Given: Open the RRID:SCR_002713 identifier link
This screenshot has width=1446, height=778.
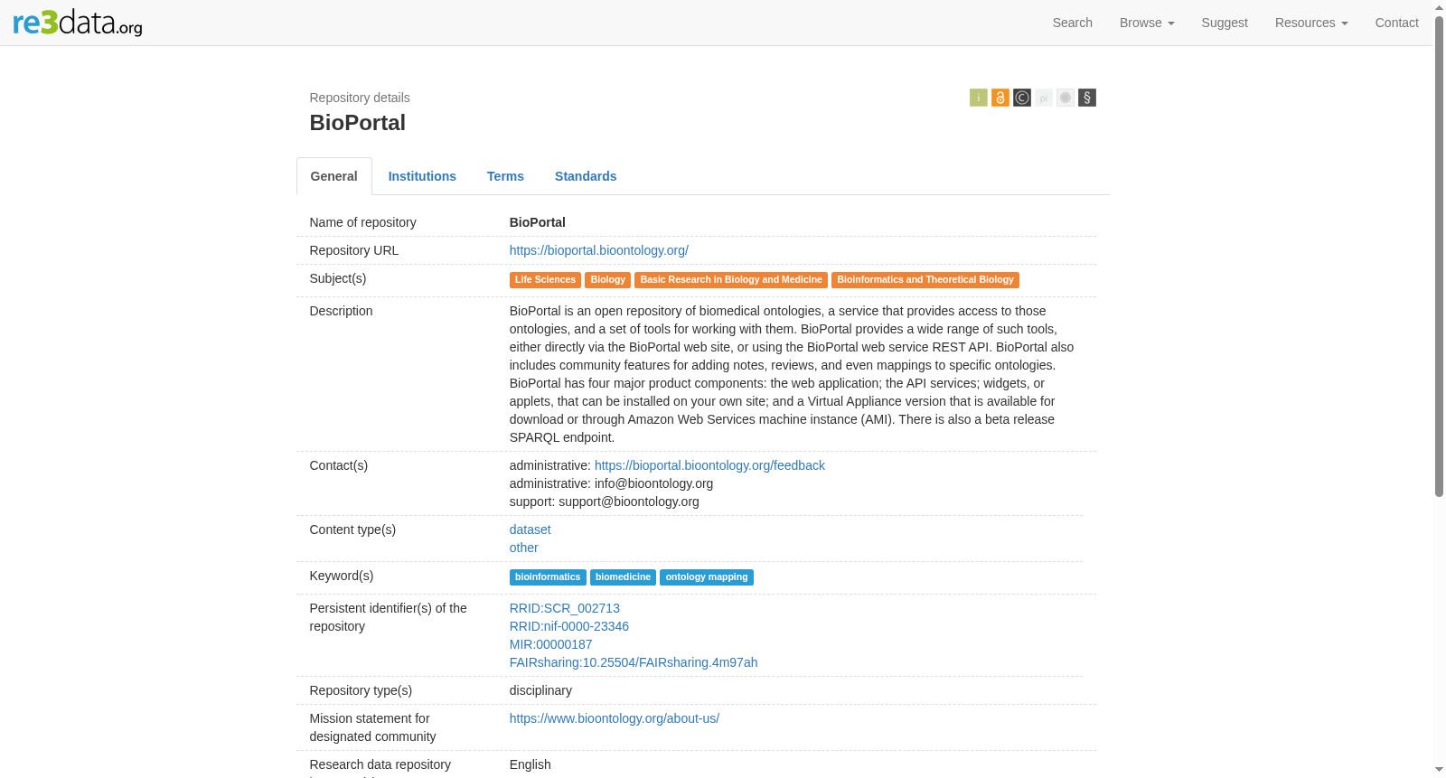Looking at the screenshot, I should point(565,608).
